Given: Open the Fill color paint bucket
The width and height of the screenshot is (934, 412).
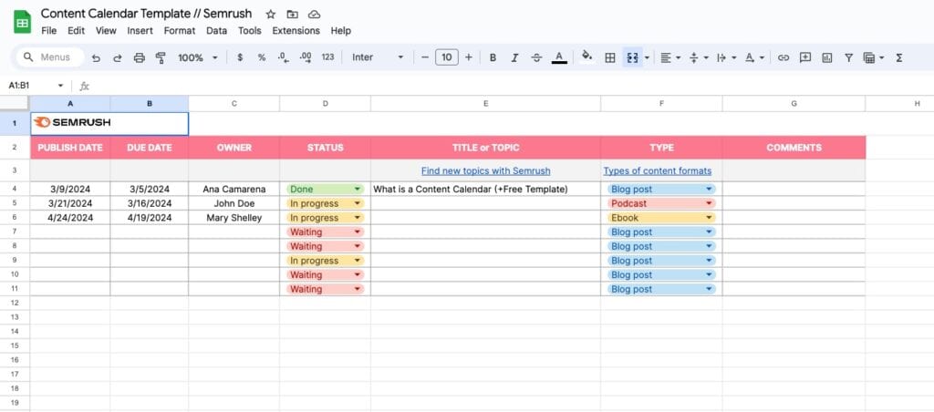Looking at the screenshot, I should [x=586, y=57].
